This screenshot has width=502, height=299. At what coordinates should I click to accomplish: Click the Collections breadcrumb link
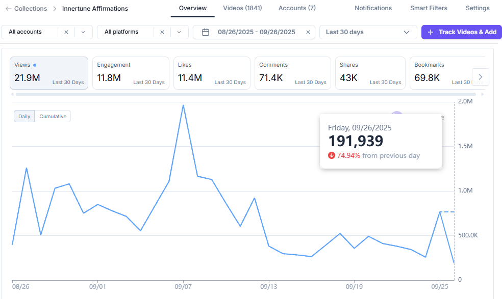coord(30,9)
